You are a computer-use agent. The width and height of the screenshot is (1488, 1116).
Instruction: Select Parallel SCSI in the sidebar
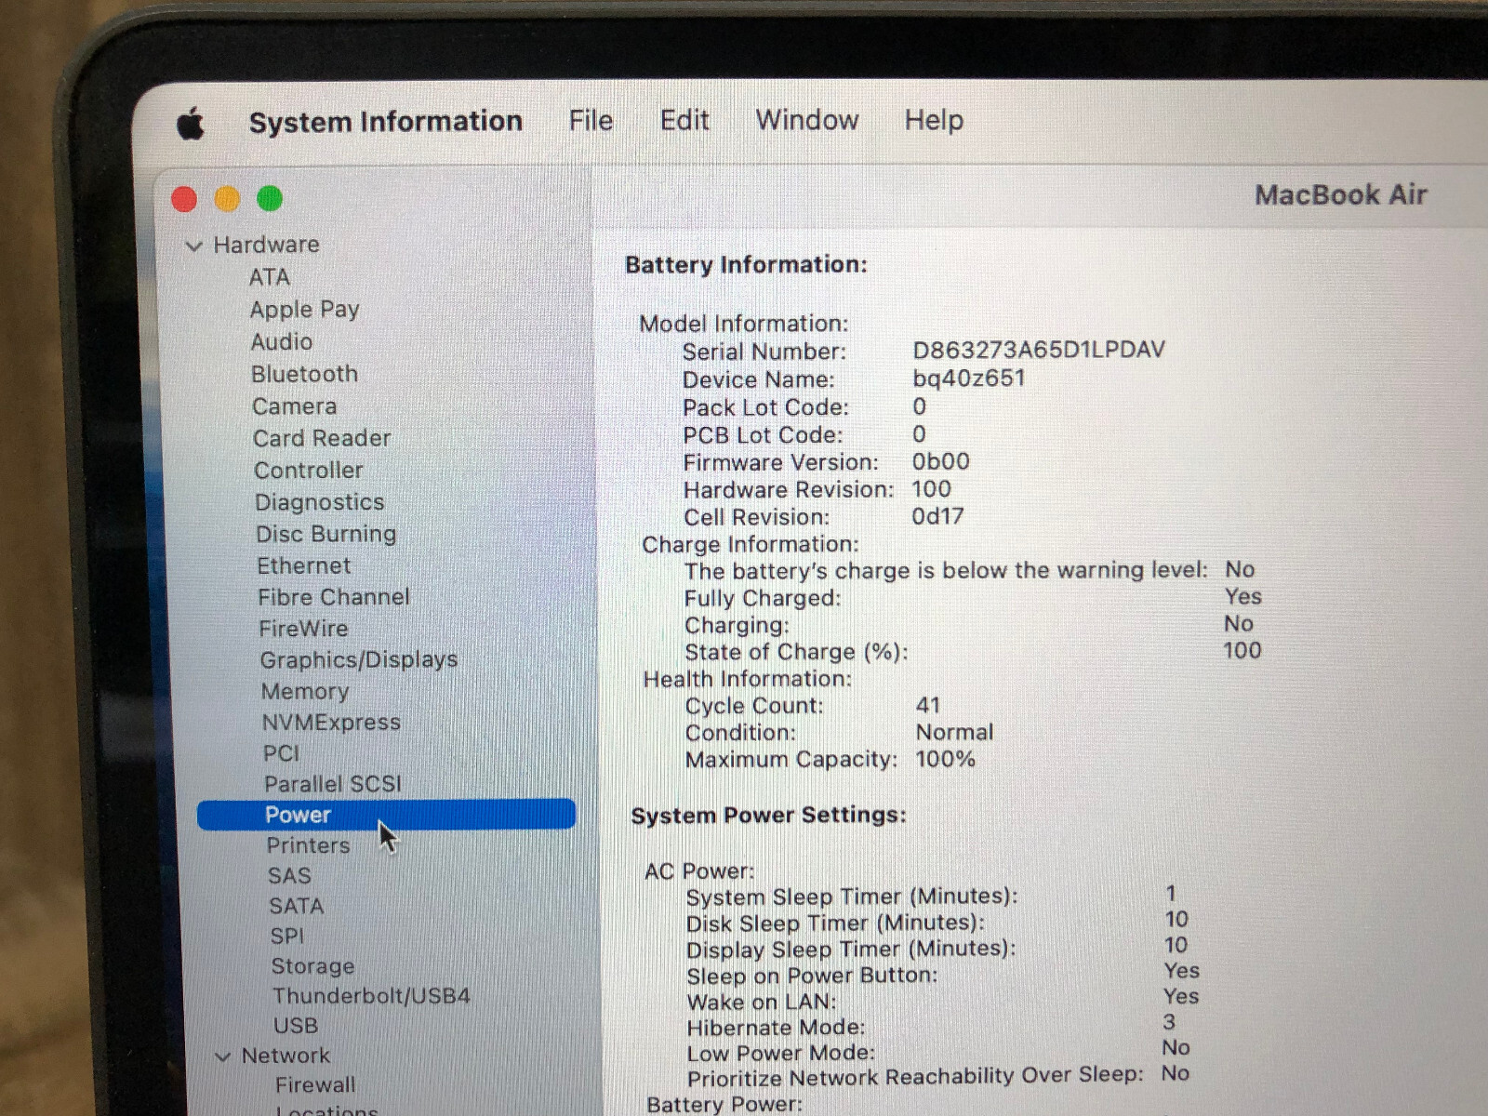point(333,784)
